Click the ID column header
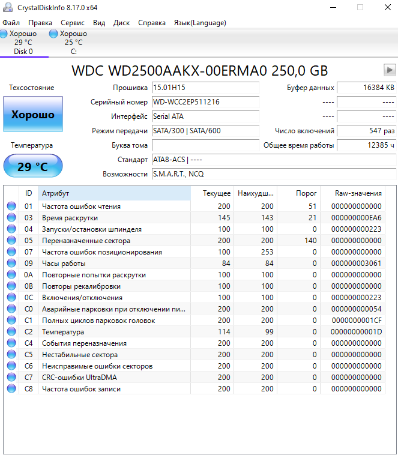This screenshot has height=458, width=398. point(28,193)
